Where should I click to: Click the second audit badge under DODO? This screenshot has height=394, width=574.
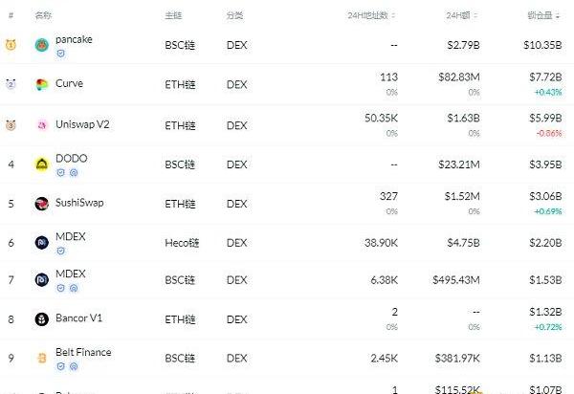(74, 173)
